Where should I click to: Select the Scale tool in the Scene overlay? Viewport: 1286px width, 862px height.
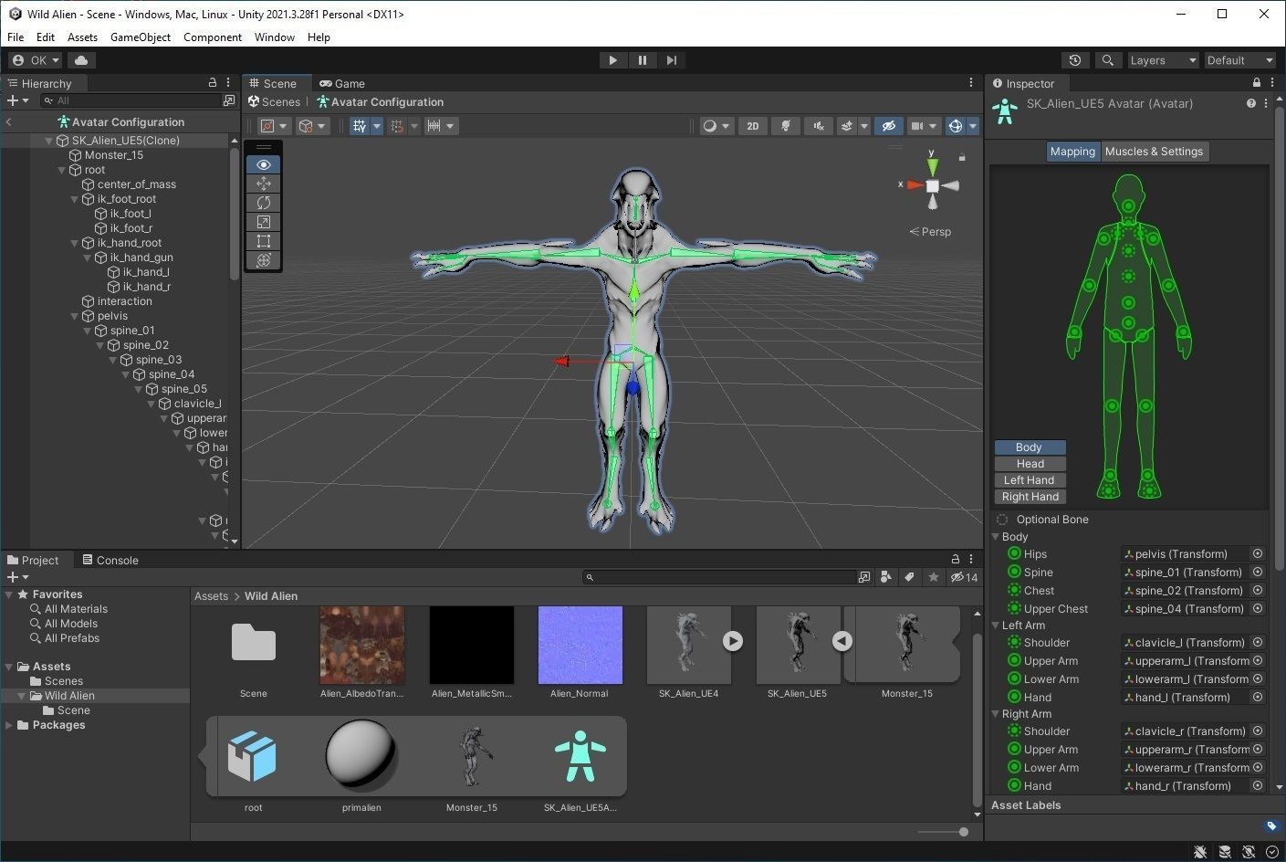click(264, 222)
